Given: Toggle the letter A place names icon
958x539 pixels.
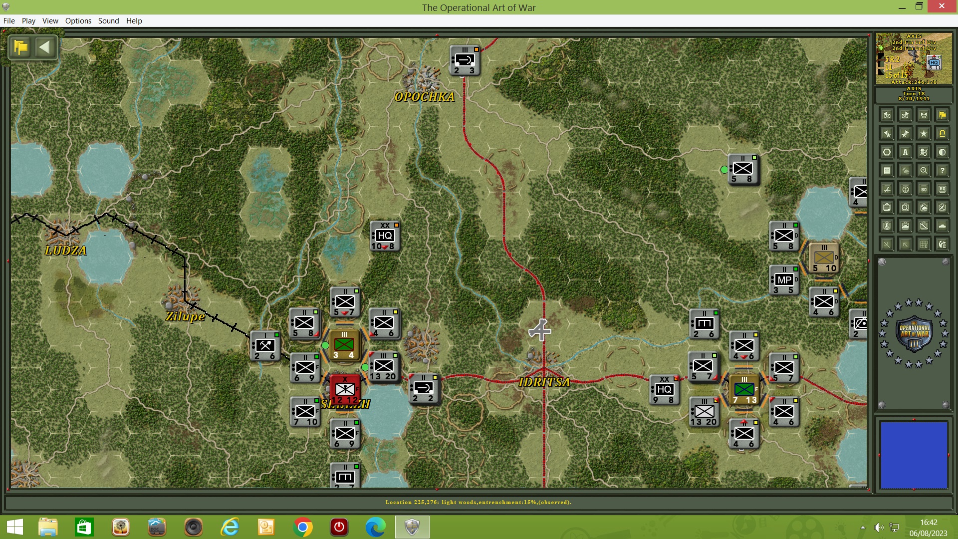Looking at the screenshot, I should (x=905, y=152).
